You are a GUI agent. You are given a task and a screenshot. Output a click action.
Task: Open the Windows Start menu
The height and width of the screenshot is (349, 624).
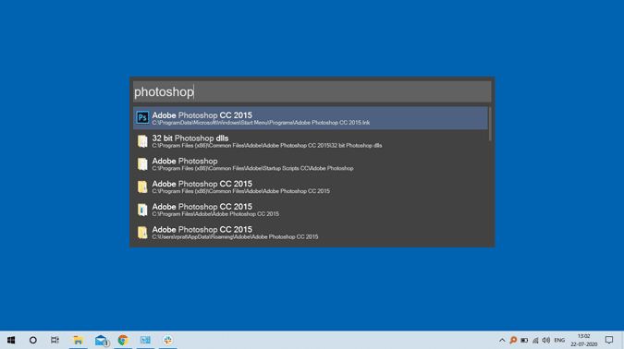[x=11, y=341]
